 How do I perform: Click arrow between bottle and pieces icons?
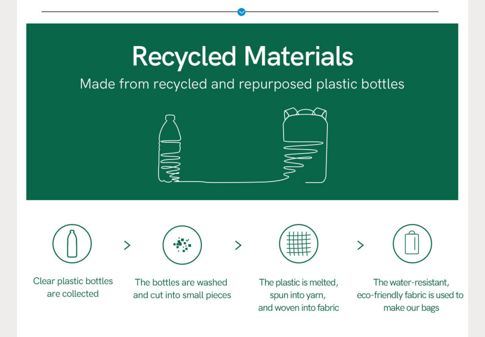(127, 245)
